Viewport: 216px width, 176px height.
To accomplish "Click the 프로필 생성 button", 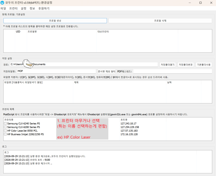I will 55,21.
